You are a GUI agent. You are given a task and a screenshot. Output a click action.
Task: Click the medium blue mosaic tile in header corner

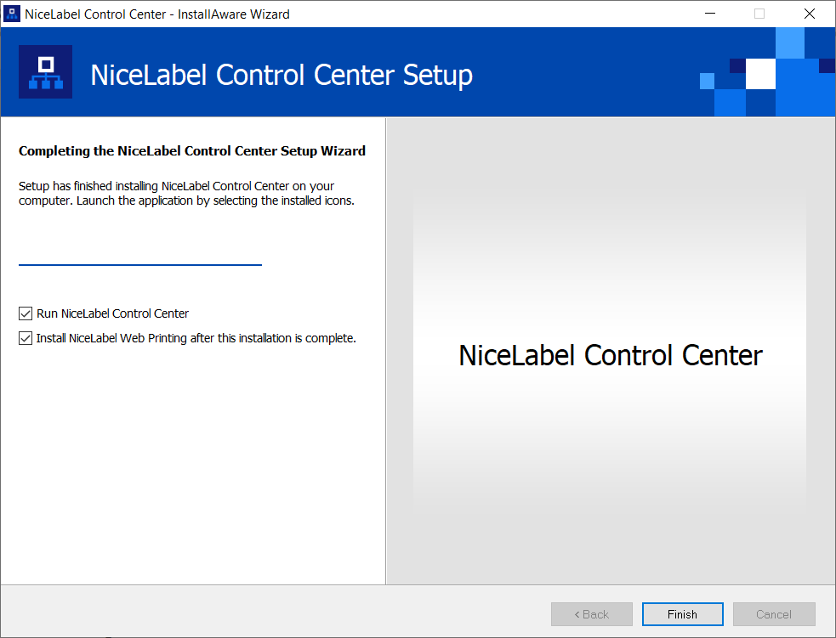pyautogui.click(x=729, y=104)
